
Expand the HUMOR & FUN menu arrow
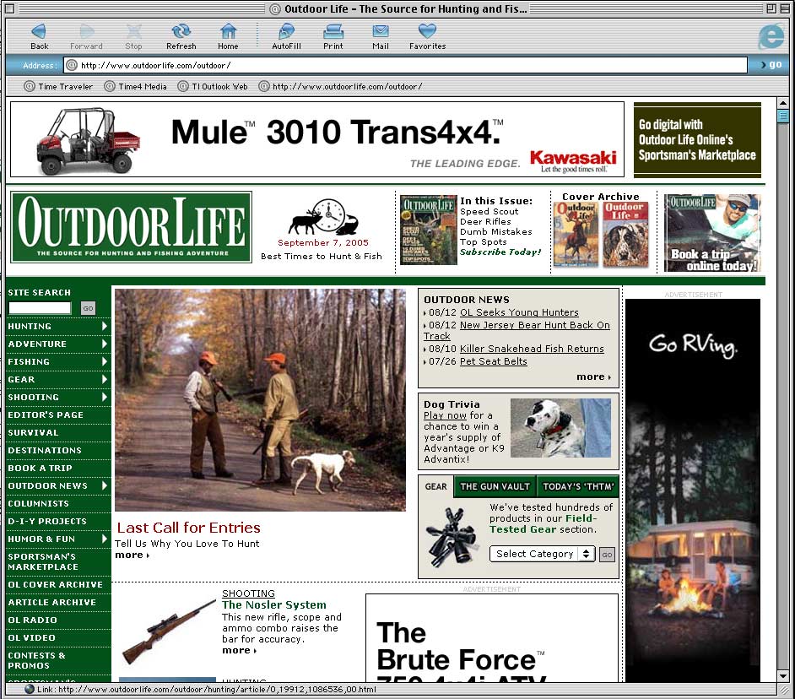point(105,539)
